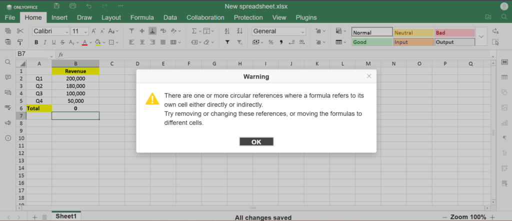512x221 pixels.
Task: Click the Print icon in the title bar
Action: [73, 6]
